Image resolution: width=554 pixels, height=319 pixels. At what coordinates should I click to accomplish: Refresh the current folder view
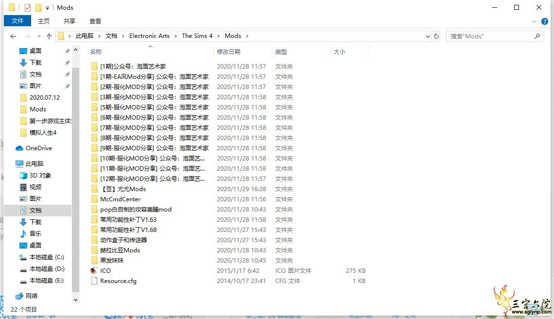pos(436,36)
